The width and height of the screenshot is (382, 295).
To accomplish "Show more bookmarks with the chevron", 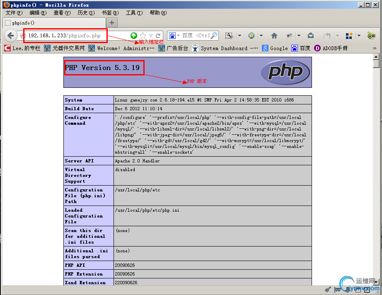I will (x=375, y=48).
